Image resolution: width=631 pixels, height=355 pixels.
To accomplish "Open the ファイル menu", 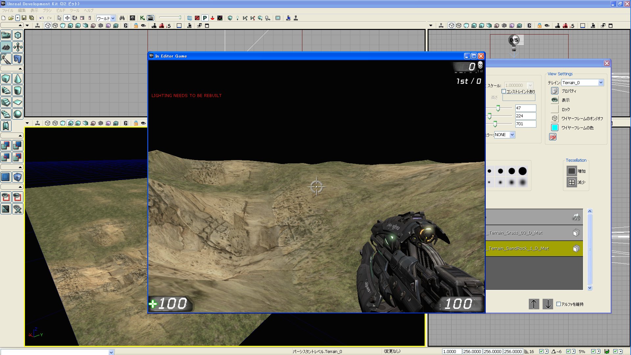I will point(7,11).
